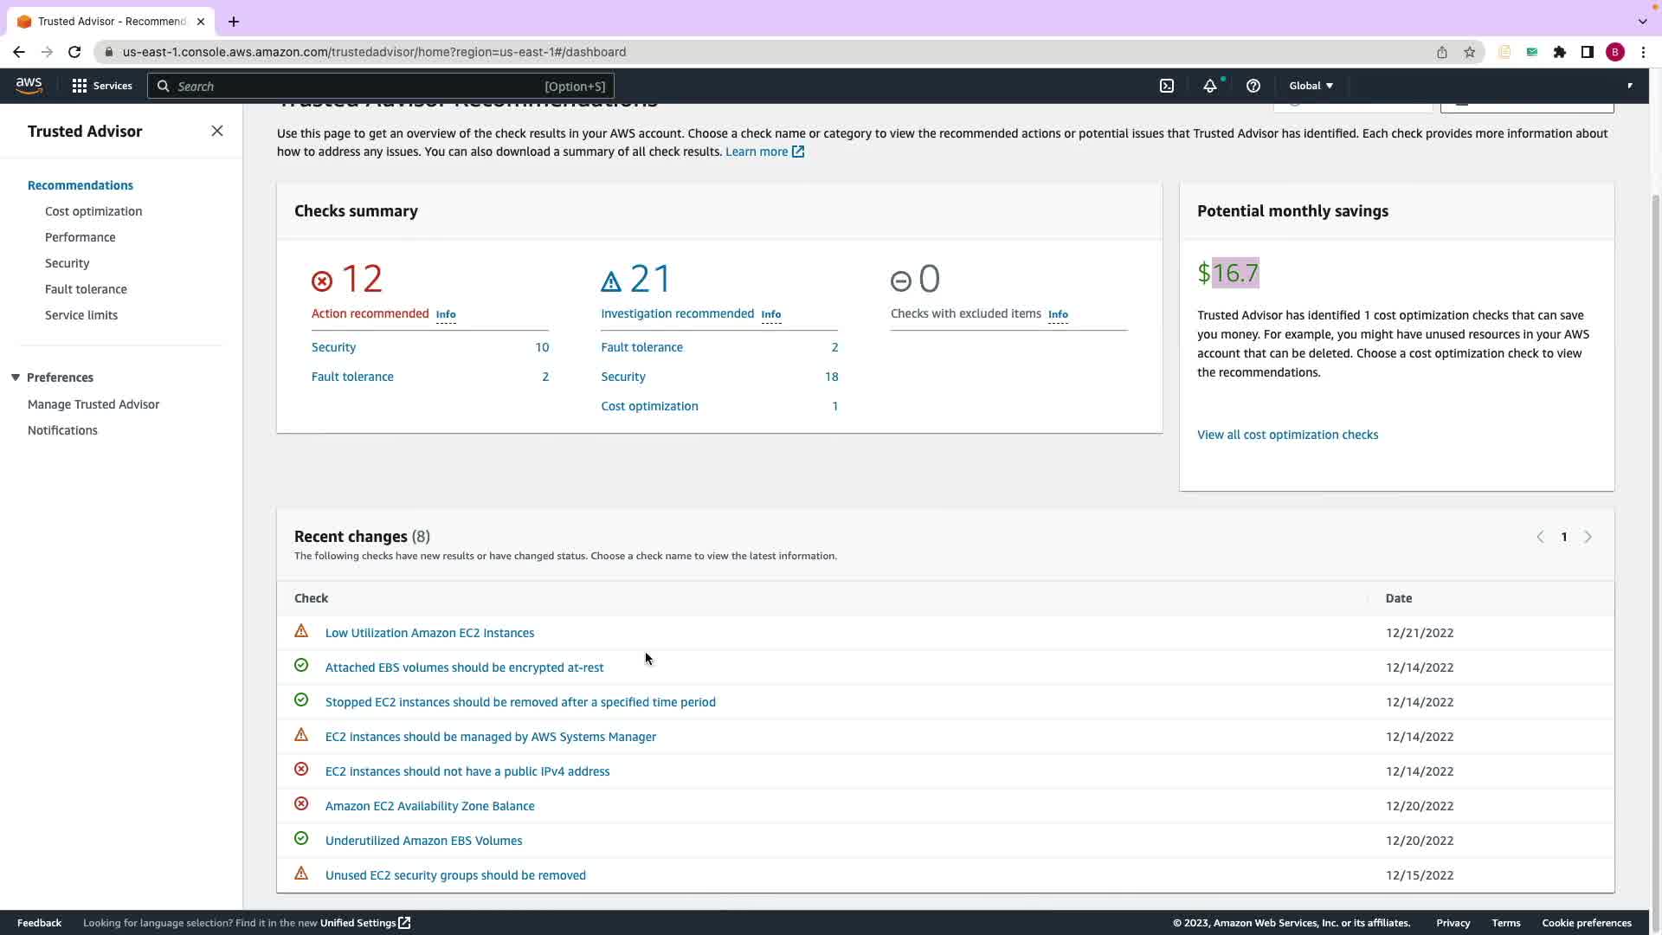The height and width of the screenshot is (935, 1662).
Task: Open the AWS CloudShell icon
Action: pyautogui.click(x=1167, y=86)
